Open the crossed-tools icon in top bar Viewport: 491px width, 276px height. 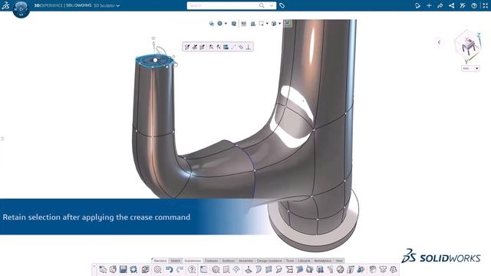(463, 5)
